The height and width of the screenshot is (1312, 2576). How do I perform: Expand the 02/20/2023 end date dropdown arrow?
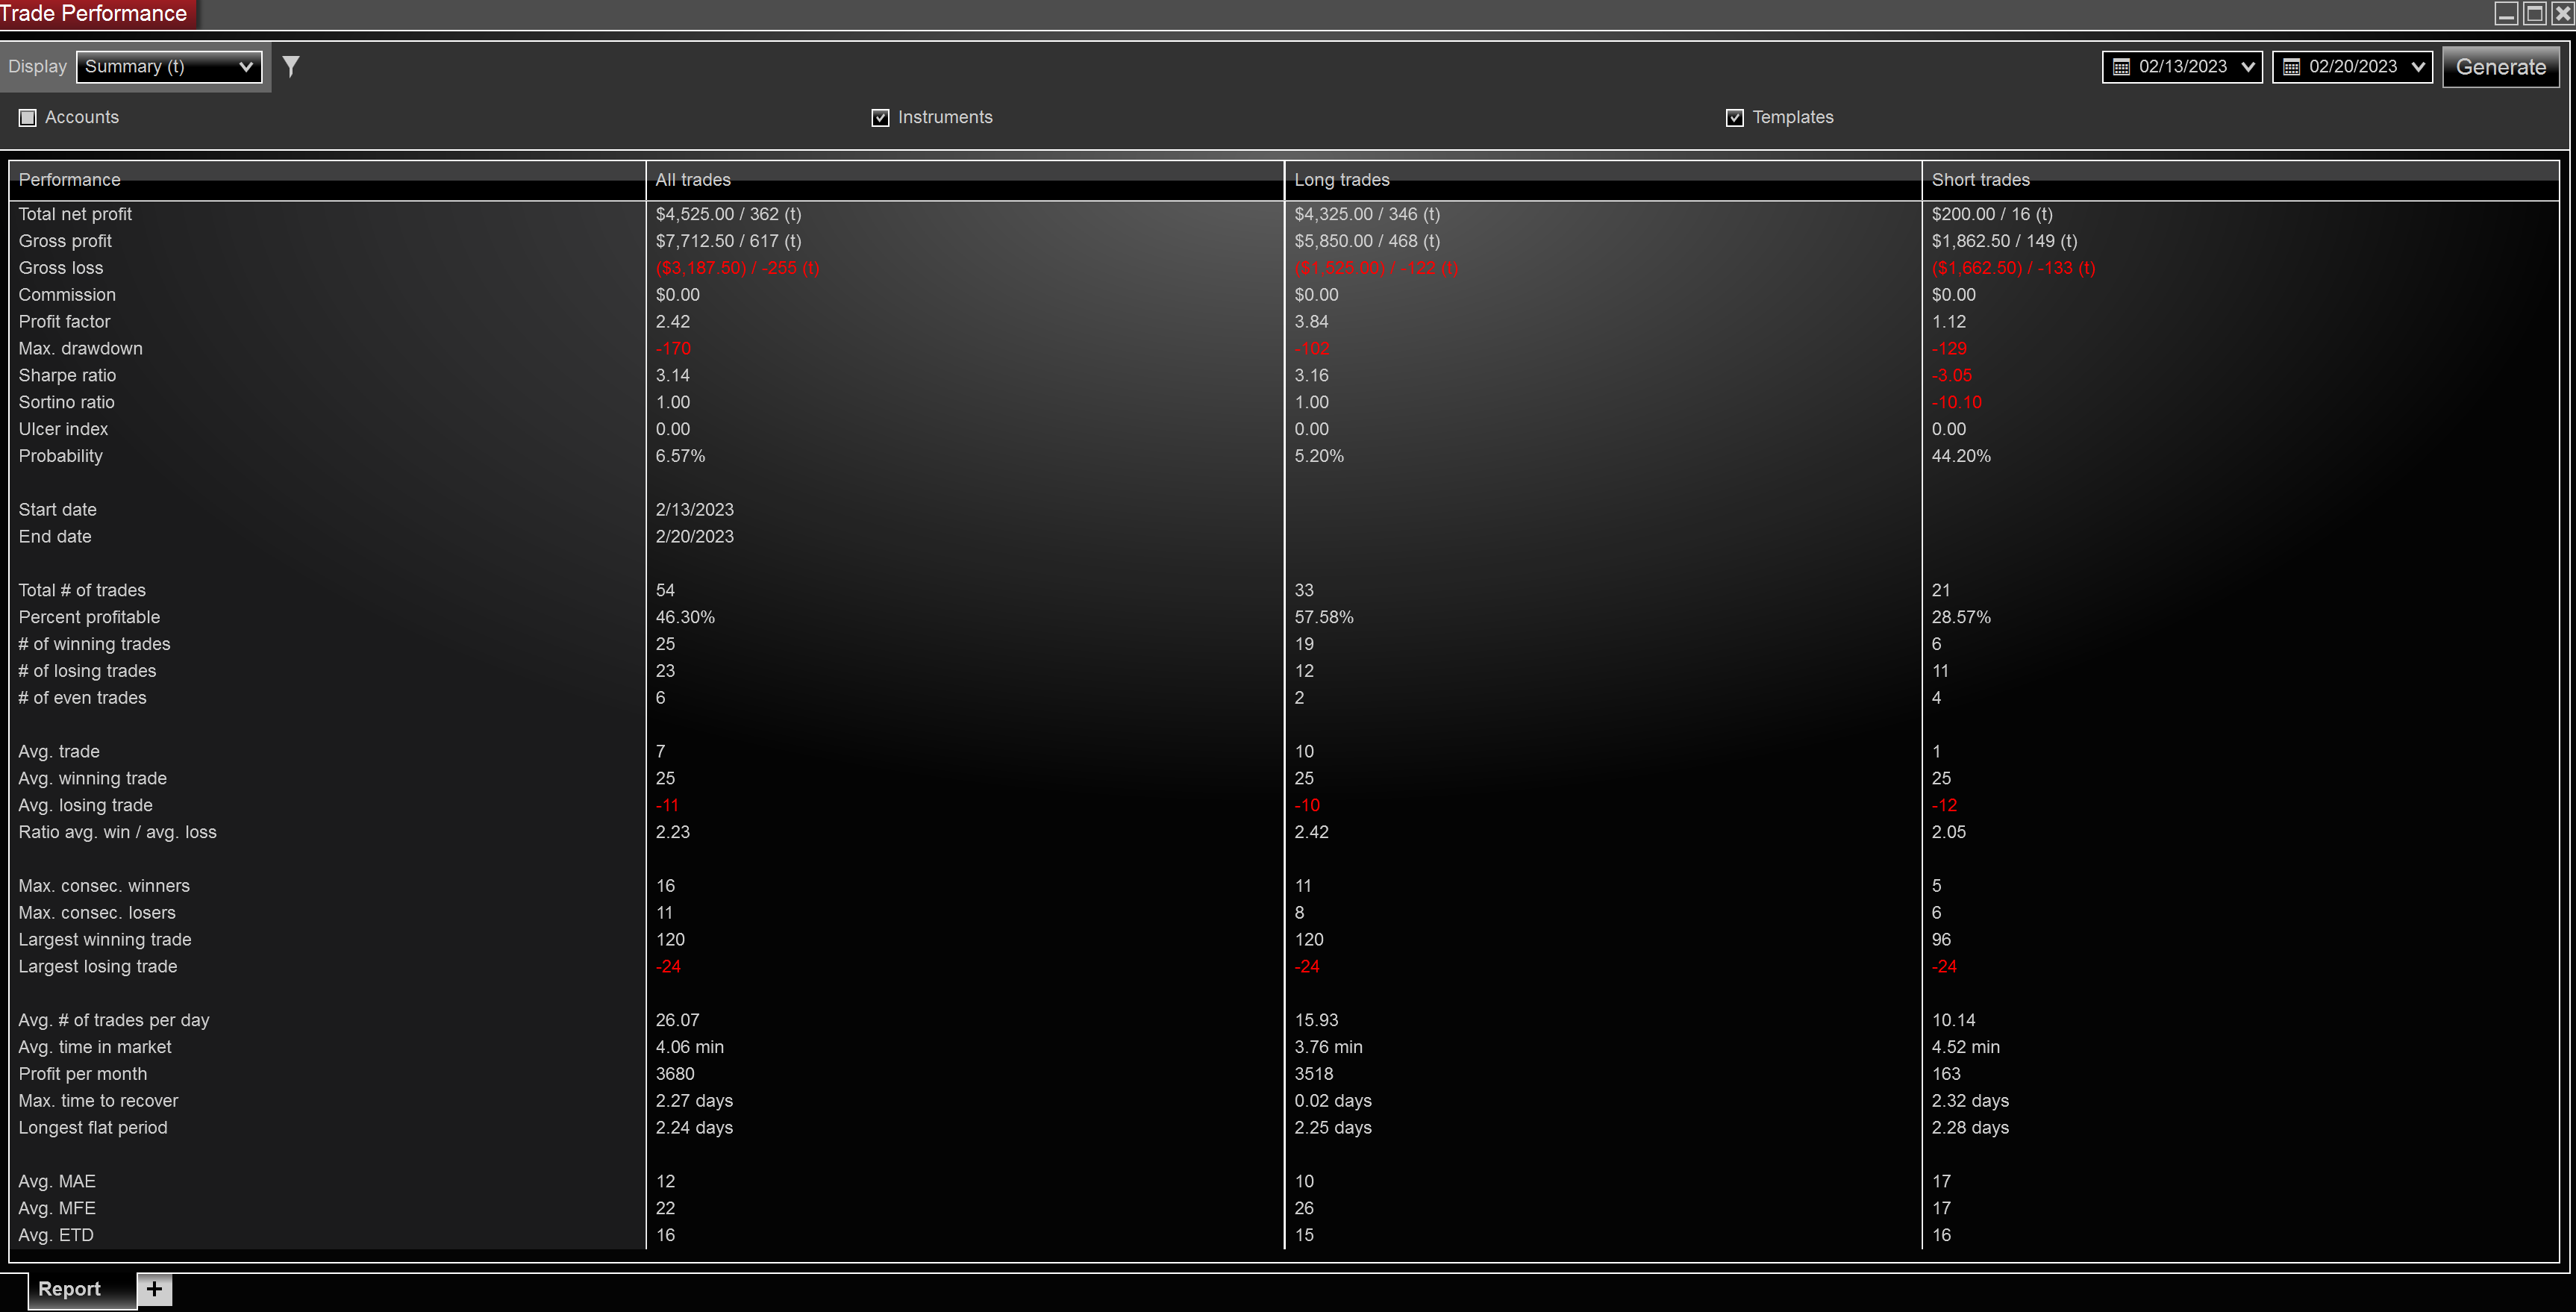click(2418, 67)
